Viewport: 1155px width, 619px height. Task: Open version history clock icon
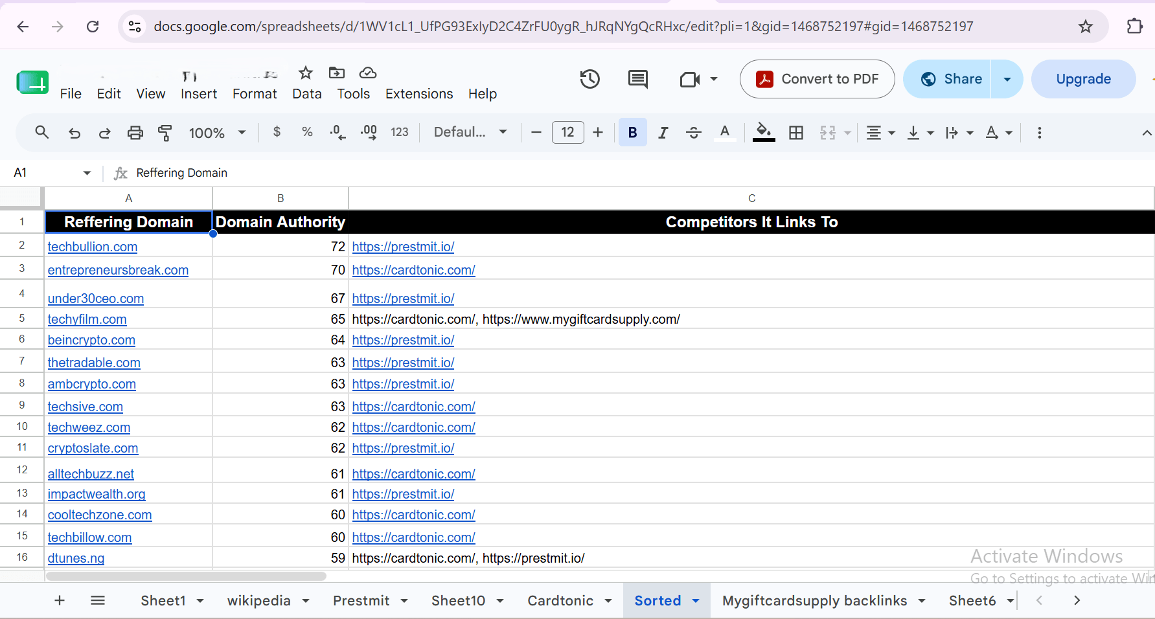tap(590, 80)
